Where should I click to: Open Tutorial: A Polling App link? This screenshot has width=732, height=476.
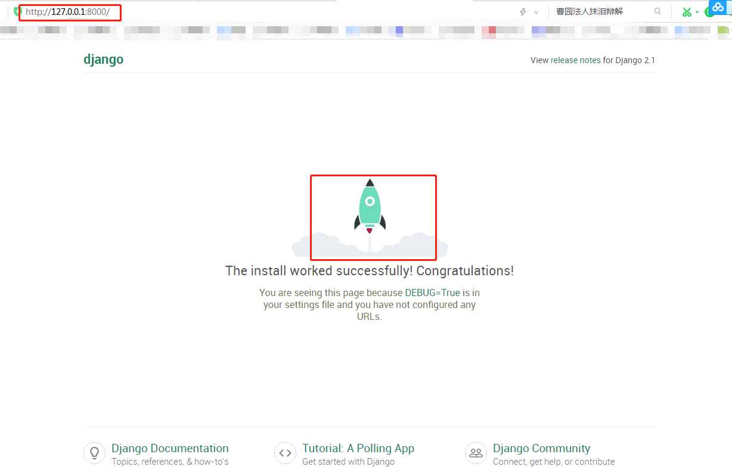click(x=358, y=448)
